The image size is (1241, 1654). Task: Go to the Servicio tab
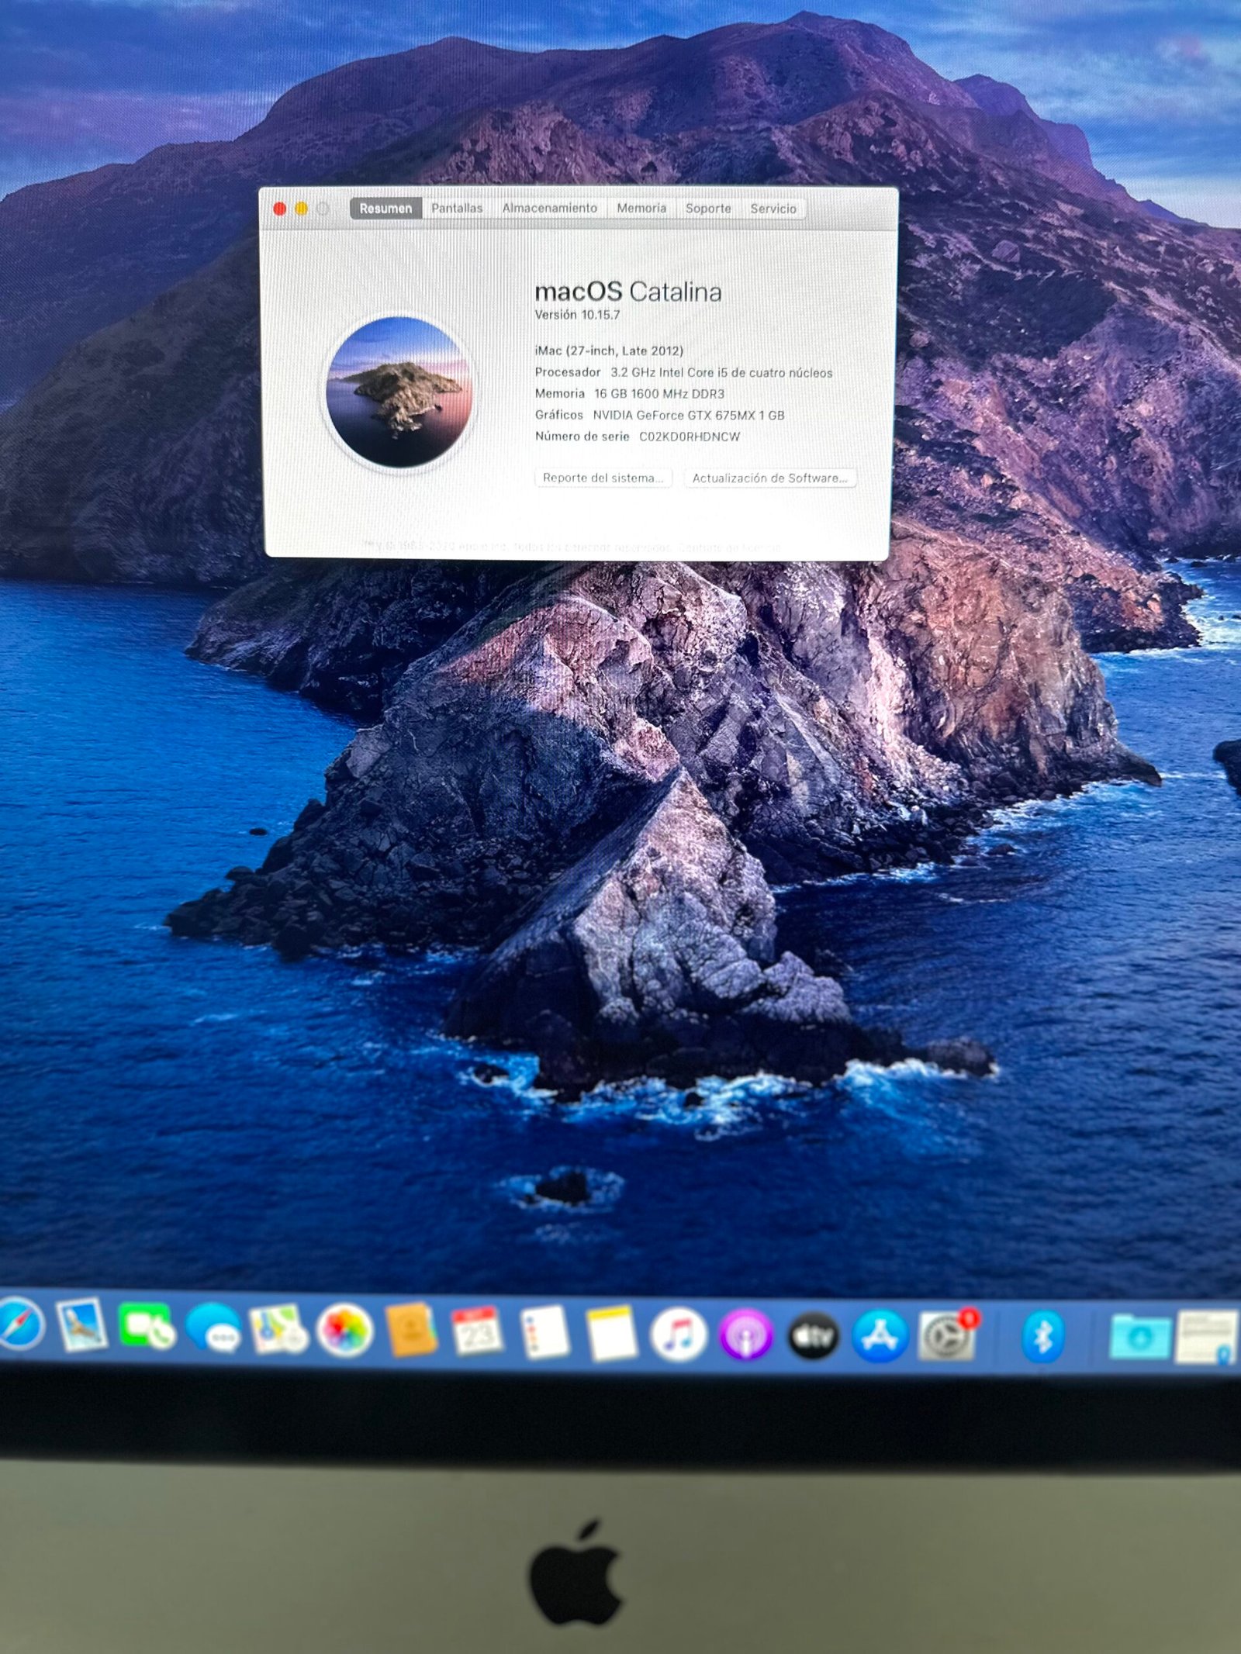773,209
